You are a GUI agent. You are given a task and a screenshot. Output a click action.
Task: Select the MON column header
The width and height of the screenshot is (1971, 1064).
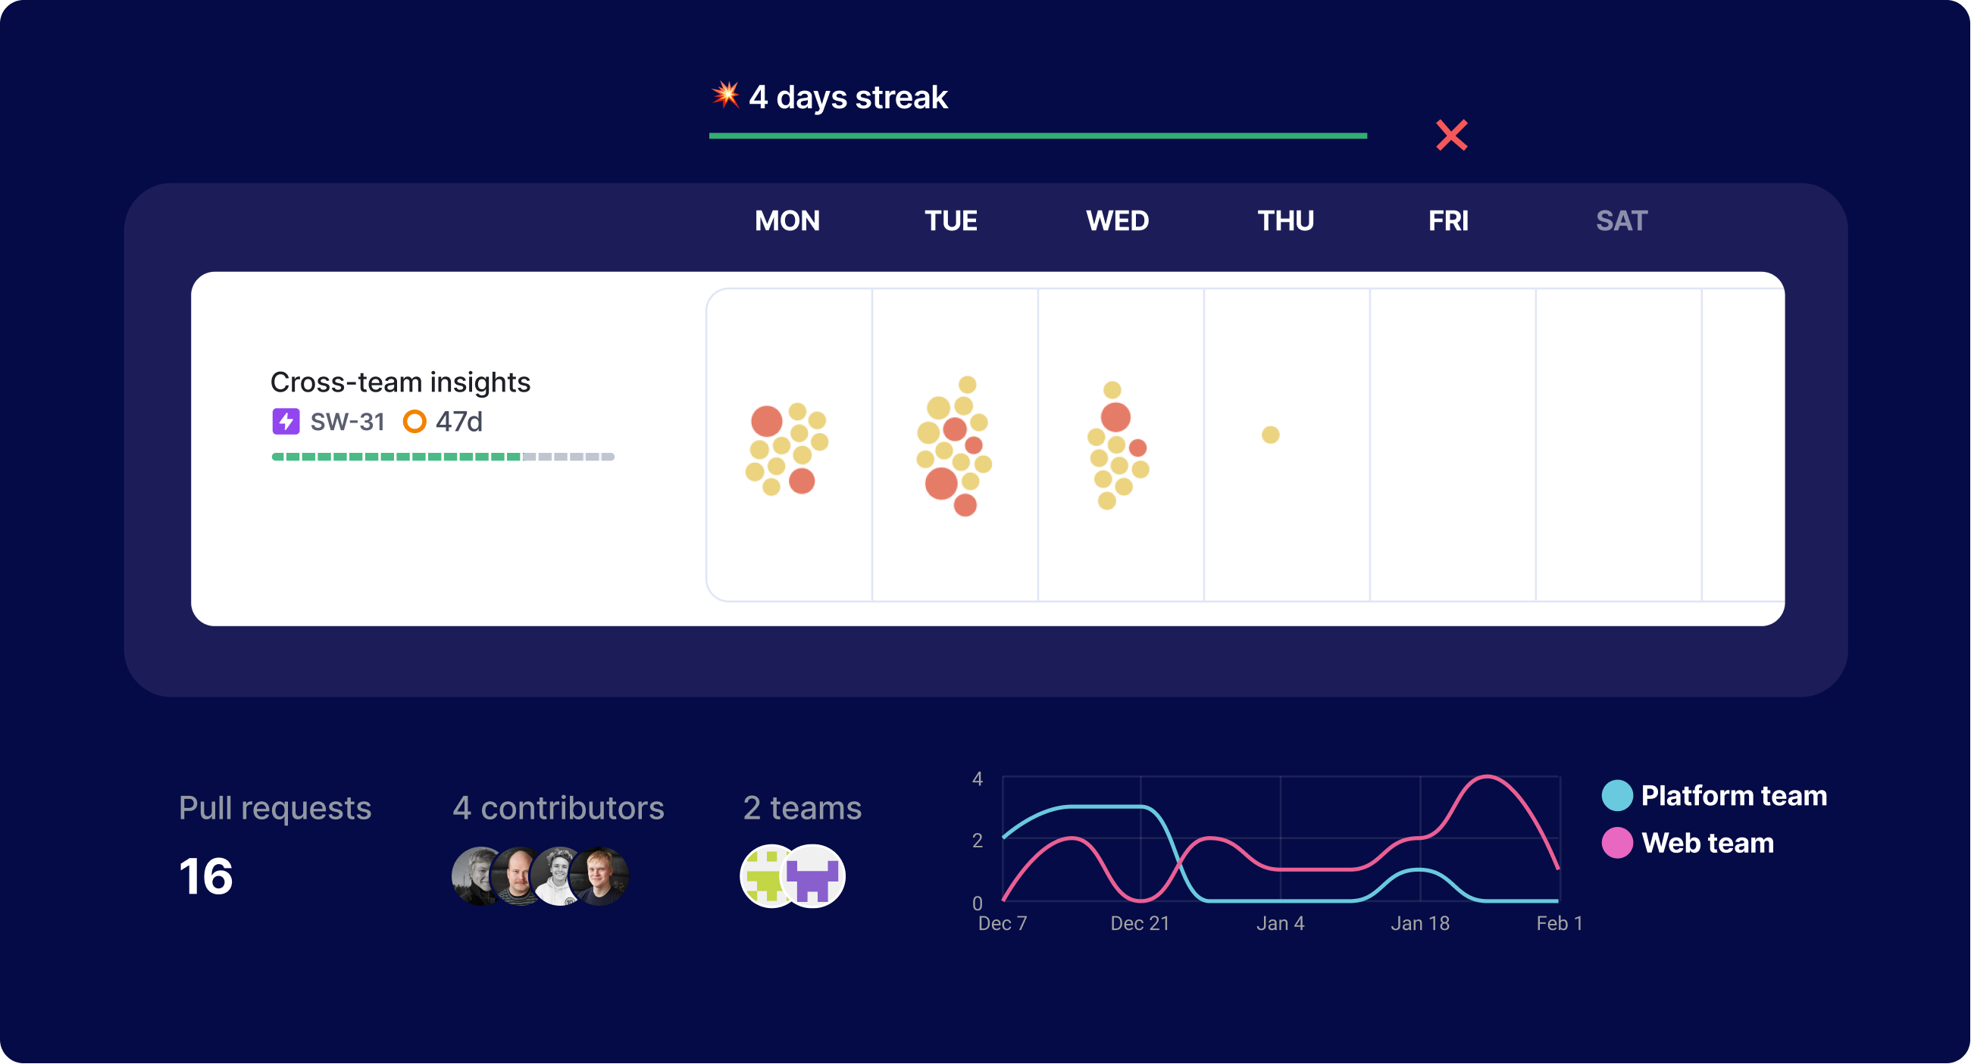(787, 221)
